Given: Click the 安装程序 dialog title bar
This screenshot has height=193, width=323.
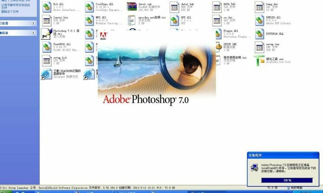Looking at the screenshot, I should pos(283,155).
